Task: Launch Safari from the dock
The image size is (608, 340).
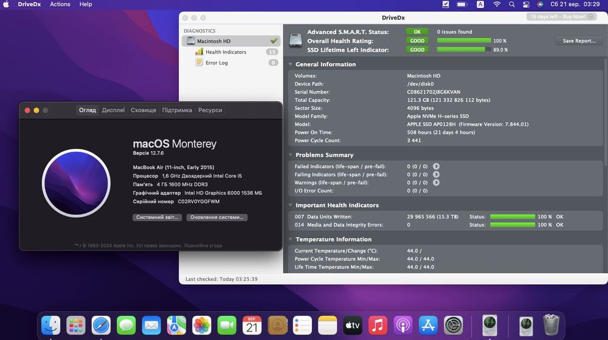Action: tap(101, 325)
